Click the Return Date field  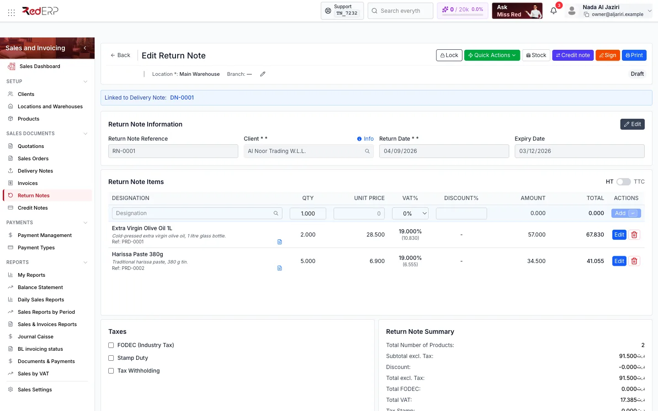(x=444, y=151)
